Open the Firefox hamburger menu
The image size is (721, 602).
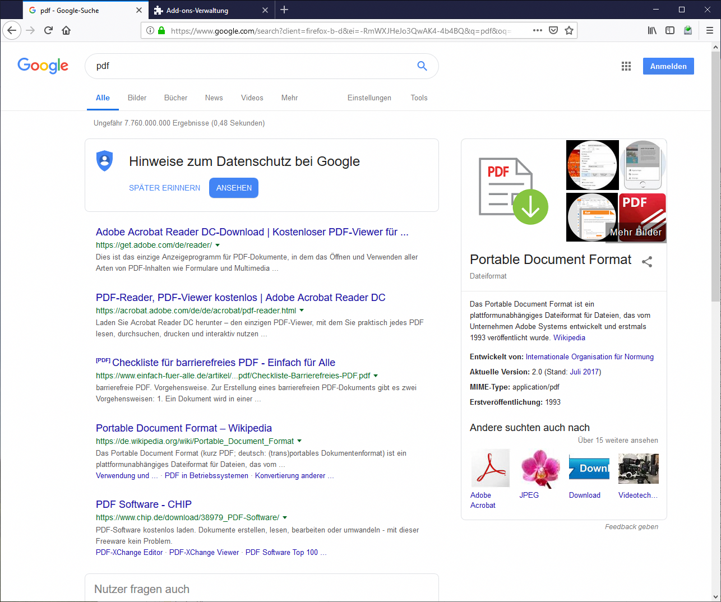(x=710, y=30)
